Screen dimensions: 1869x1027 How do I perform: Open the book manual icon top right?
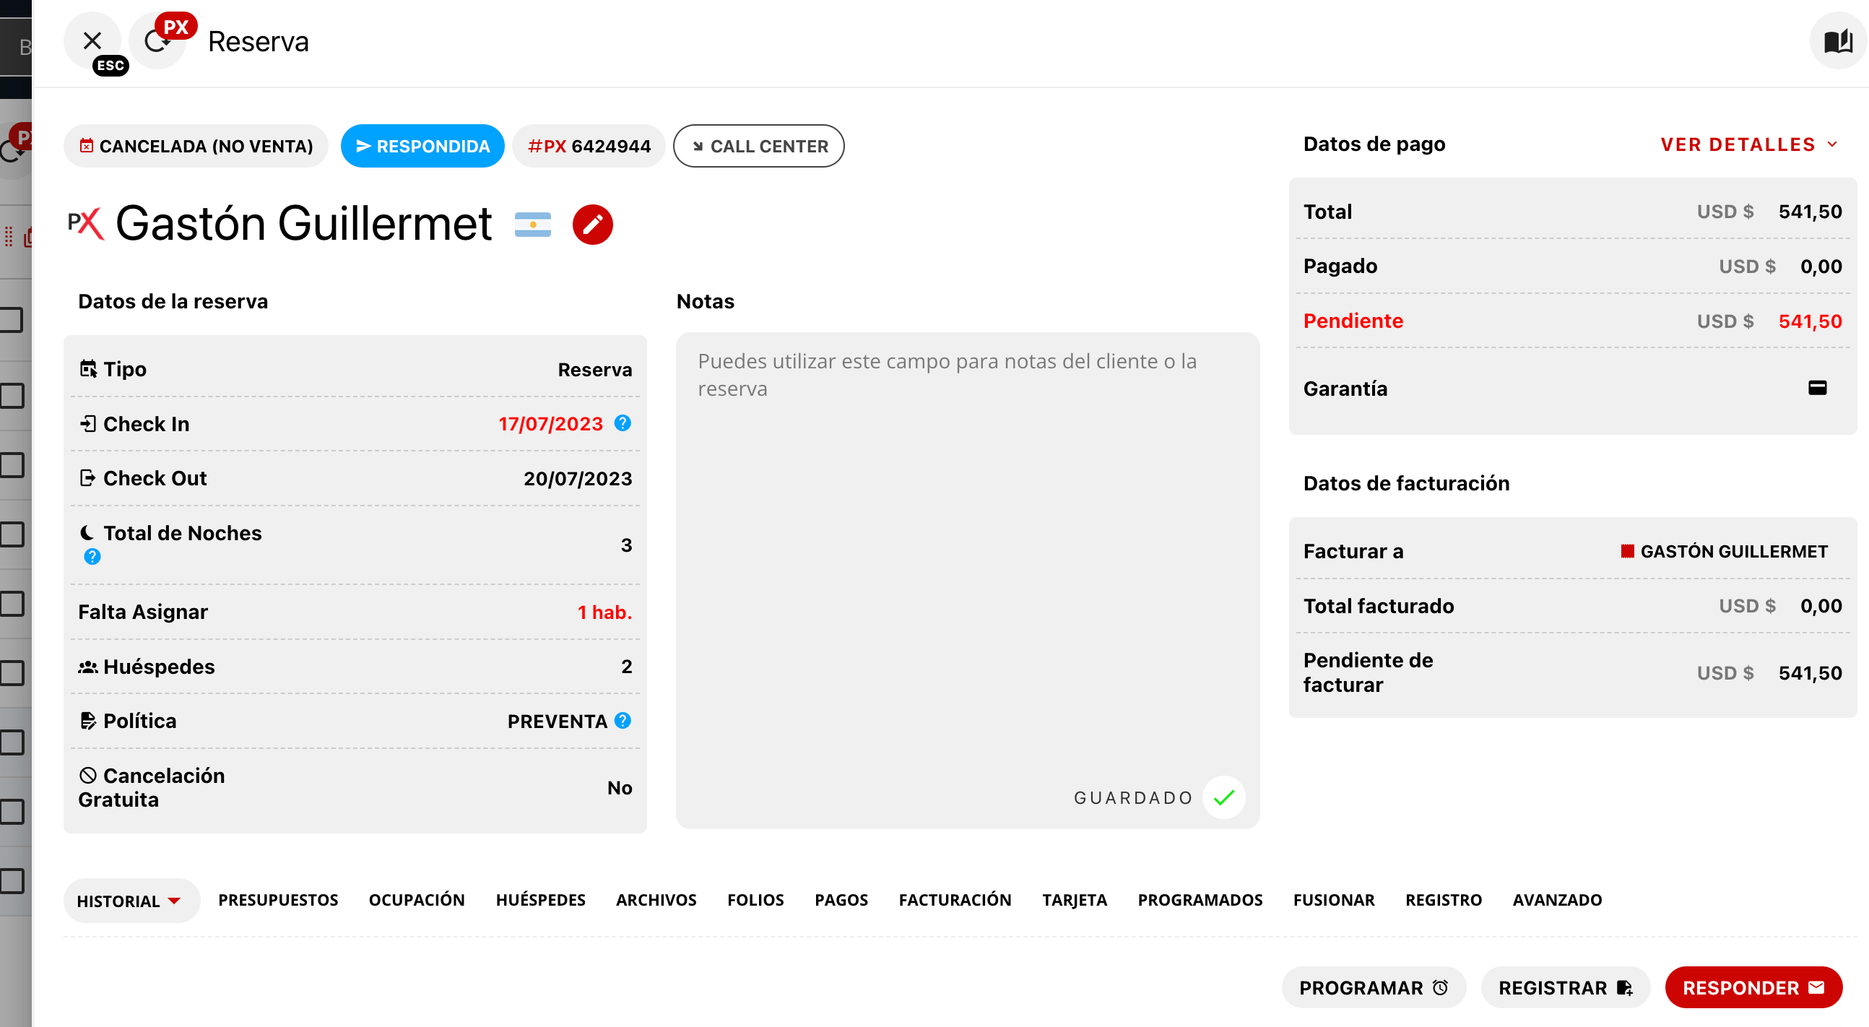pyautogui.click(x=1837, y=41)
